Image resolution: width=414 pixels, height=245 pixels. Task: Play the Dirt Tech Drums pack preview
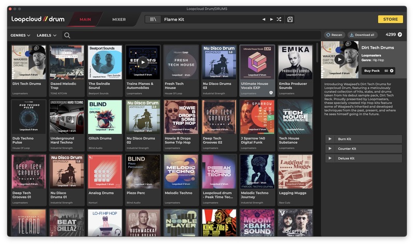coord(339,59)
